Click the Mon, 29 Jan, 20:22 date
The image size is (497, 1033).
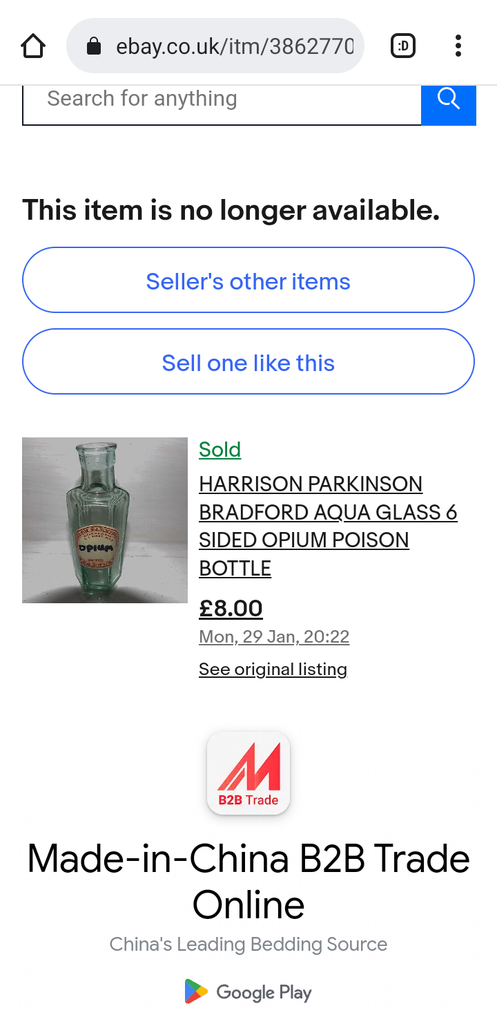point(274,636)
